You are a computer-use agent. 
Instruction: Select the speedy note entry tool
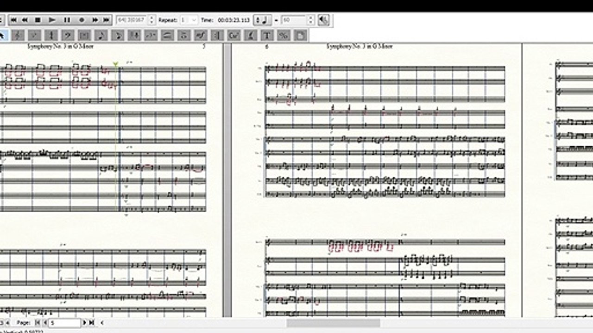118,35
